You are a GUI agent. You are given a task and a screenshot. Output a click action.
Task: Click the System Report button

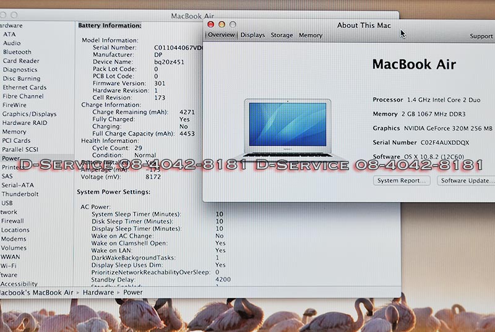point(401,181)
